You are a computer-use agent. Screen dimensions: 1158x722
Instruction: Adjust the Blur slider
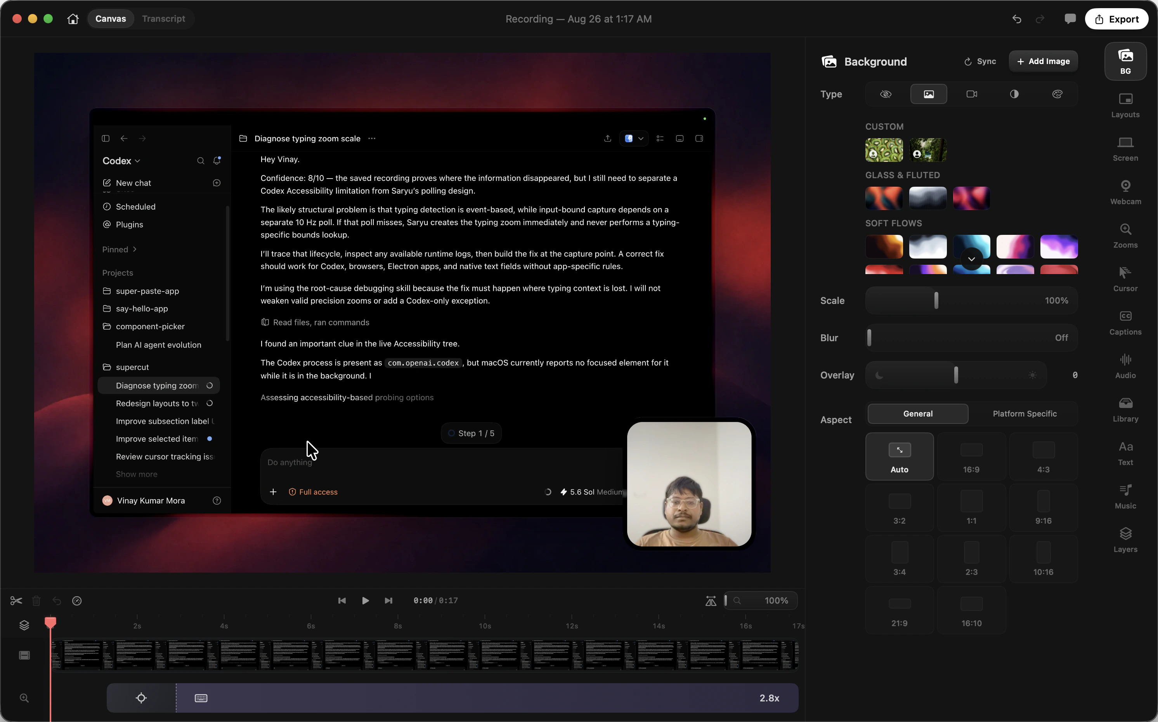(971, 338)
